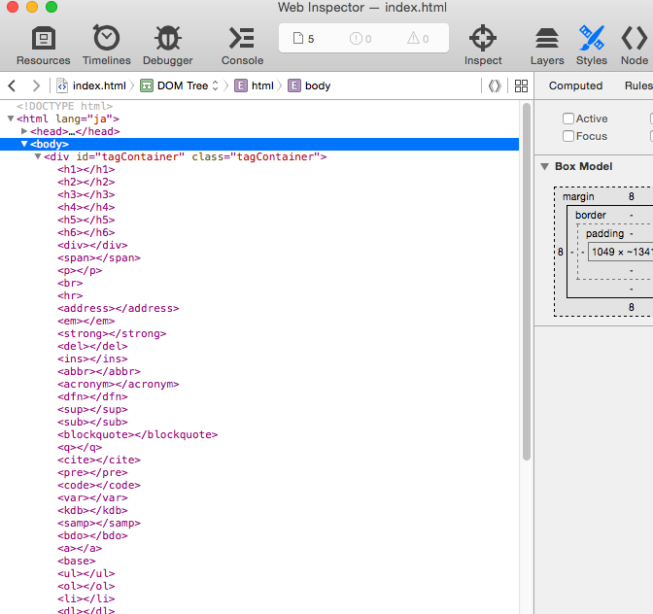The width and height of the screenshot is (653, 614).
Task: Open the Console panel
Action: pyautogui.click(x=242, y=46)
